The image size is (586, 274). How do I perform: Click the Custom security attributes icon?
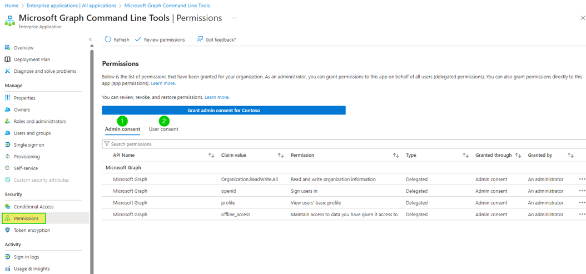point(7,180)
